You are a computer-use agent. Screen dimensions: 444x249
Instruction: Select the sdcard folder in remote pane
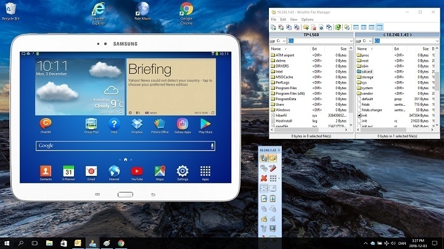click(x=367, y=71)
